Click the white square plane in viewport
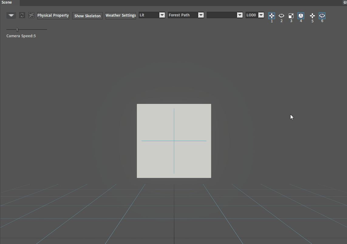Image resolution: width=347 pixels, height=244 pixels. (174, 141)
